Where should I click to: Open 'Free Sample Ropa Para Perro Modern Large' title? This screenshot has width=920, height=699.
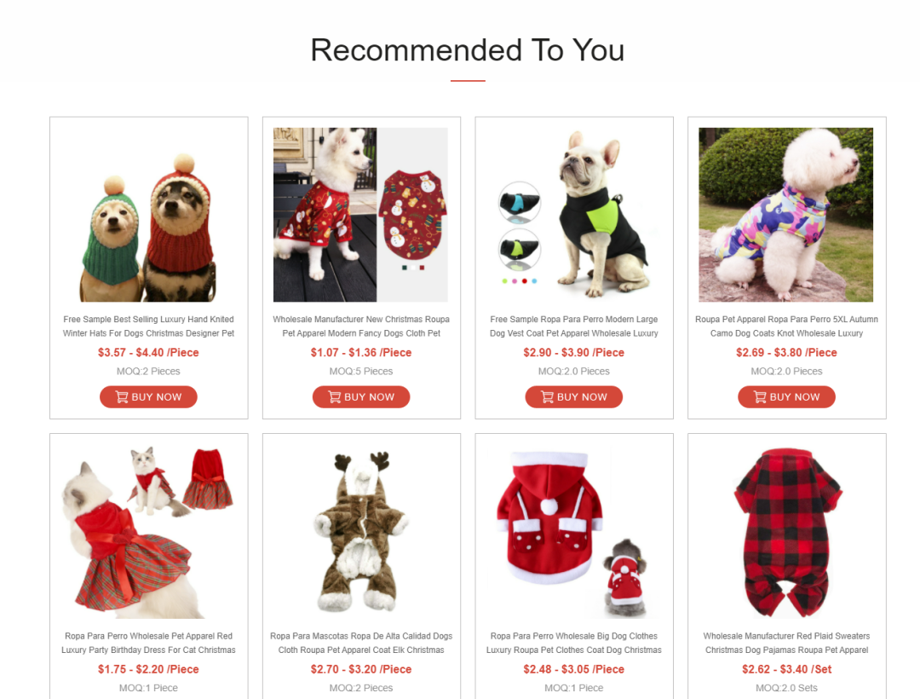coord(574,326)
